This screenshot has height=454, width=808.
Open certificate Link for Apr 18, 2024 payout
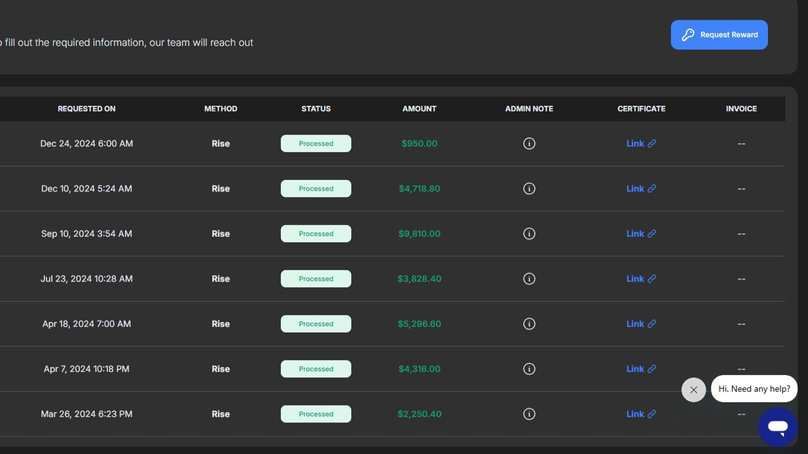click(641, 324)
